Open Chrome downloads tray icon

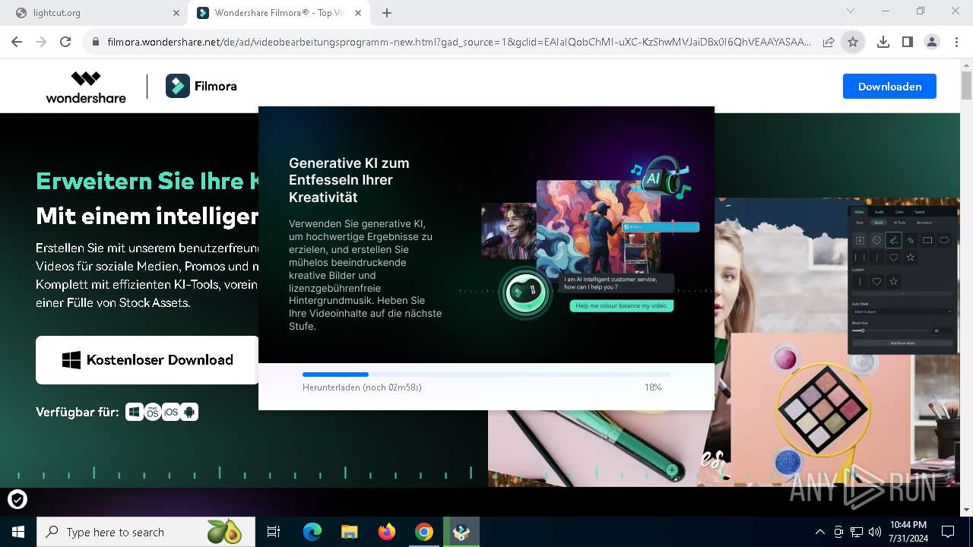[883, 43]
